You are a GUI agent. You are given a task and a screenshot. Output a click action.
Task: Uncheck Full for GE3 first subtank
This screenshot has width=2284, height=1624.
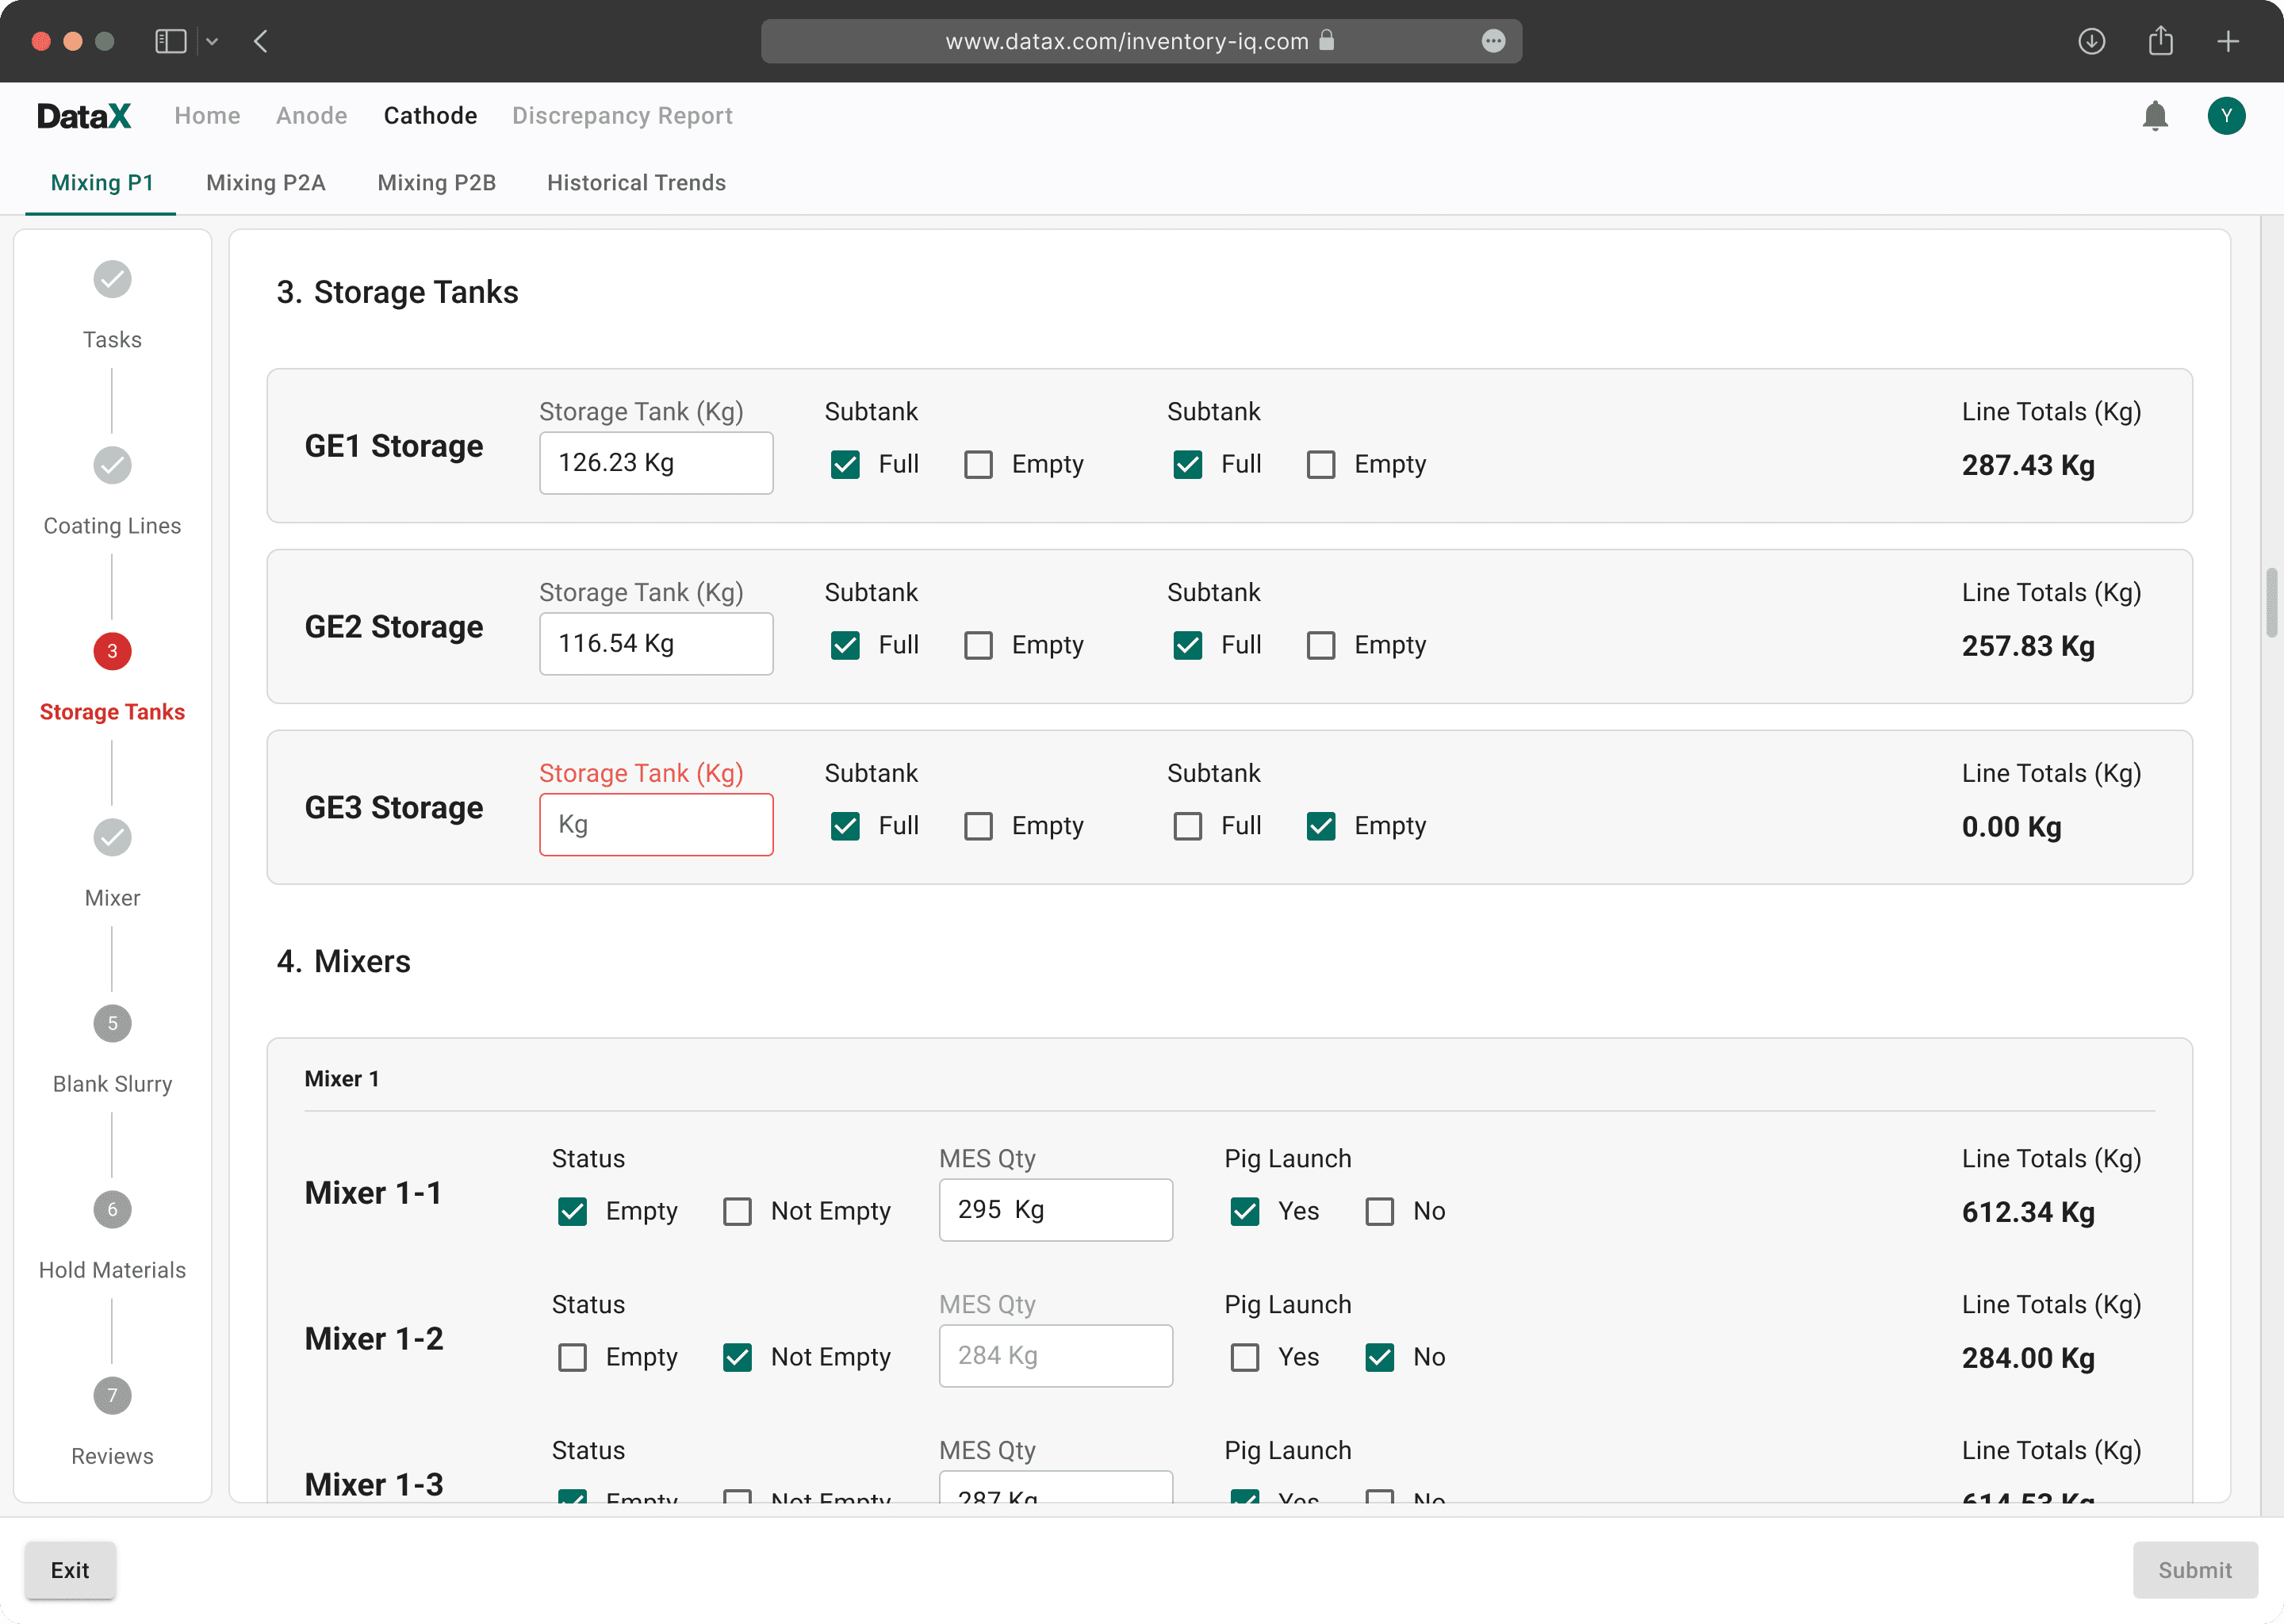[845, 826]
